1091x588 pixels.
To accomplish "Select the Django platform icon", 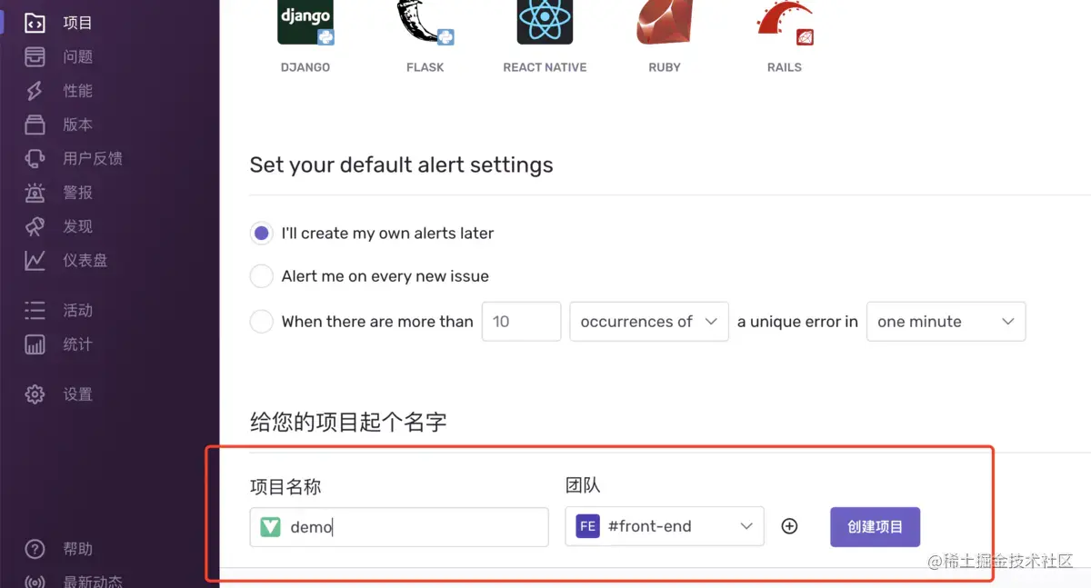I will coord(305,22).
